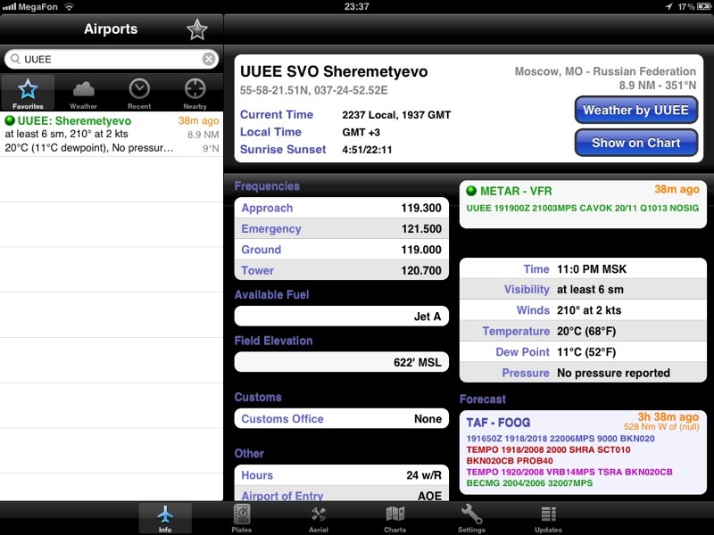Tap the airport search input field
Screen dimensions: 714x535
pyautogui.click(x=107, y=60)
